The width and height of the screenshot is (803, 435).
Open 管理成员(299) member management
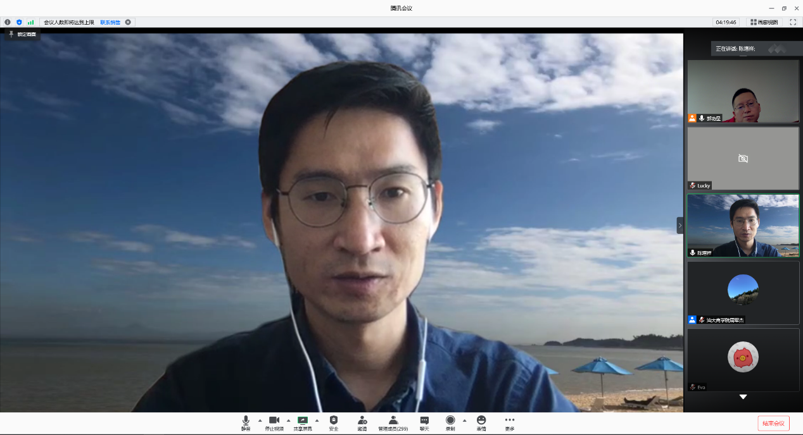(393, 422)
